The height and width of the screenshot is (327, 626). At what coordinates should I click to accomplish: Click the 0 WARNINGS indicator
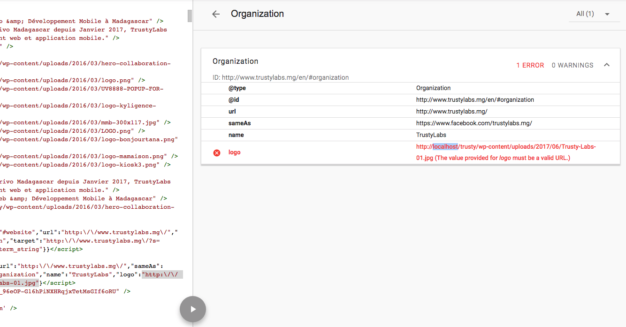tap(572, 65)
